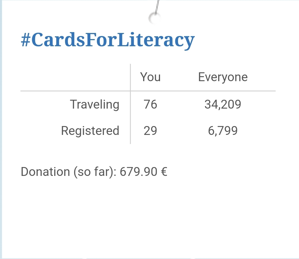Image resolution: width=299 pixels, height=259 pixels.
Task: Click the light blue left page edge
Action: tap(1, 129)
